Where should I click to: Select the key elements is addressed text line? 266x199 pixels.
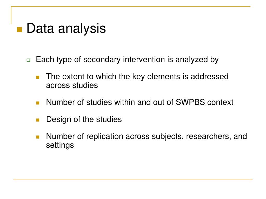(x=137, y=76)
